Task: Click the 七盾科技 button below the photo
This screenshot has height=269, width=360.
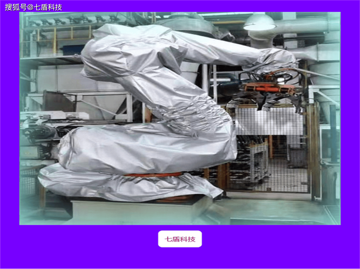Action: (180, 239)
